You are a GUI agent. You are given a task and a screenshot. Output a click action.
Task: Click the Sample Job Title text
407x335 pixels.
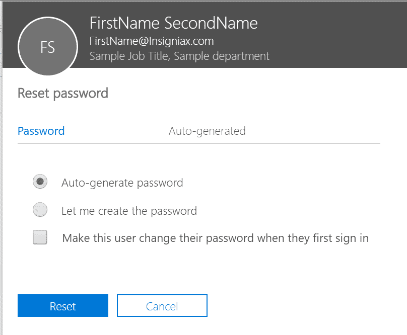pyautogui.click(x=130, y=56)
